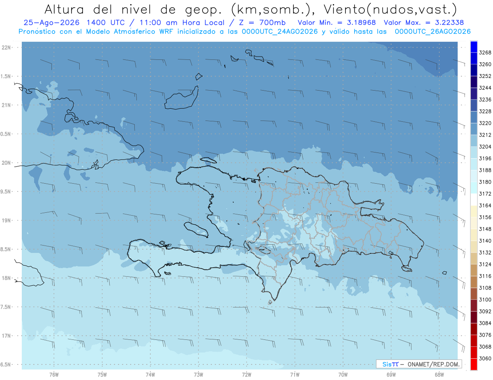Click the '71W' longitude label
The height and width of the screenshot is (380, 493).
[295, 374]
